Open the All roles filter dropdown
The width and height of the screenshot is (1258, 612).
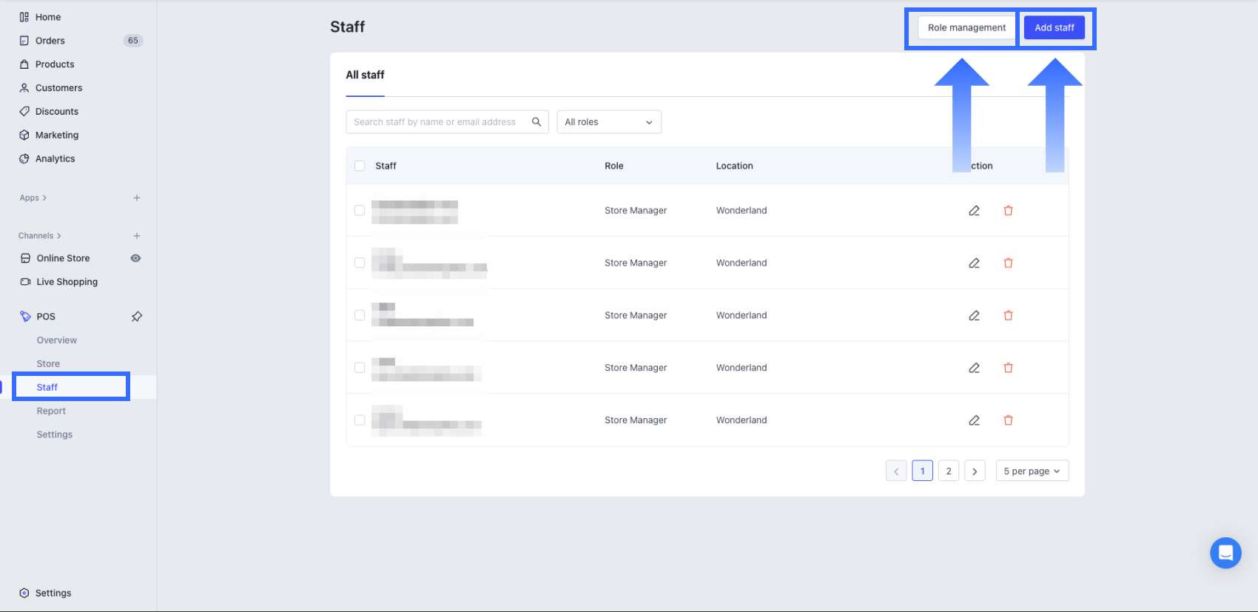point(608,122)
